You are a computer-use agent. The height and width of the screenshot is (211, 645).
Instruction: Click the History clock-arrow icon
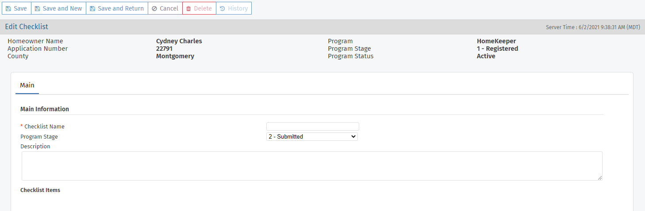(222, 8)
